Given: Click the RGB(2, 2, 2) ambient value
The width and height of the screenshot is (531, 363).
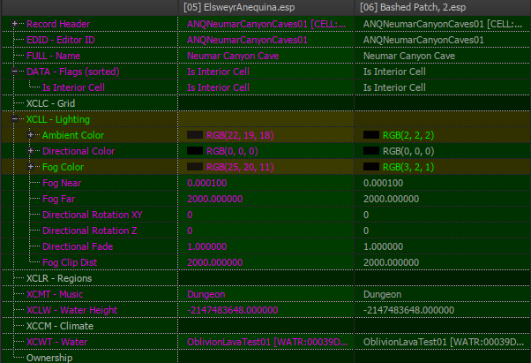Looking at the screenshot, I should tap(408, 135).
